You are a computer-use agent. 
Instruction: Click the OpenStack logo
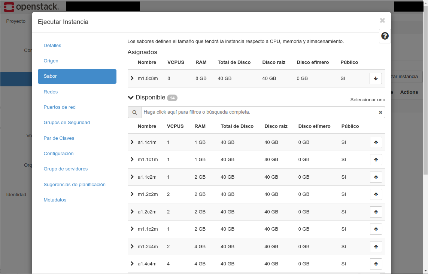click(x=30, y=6)
